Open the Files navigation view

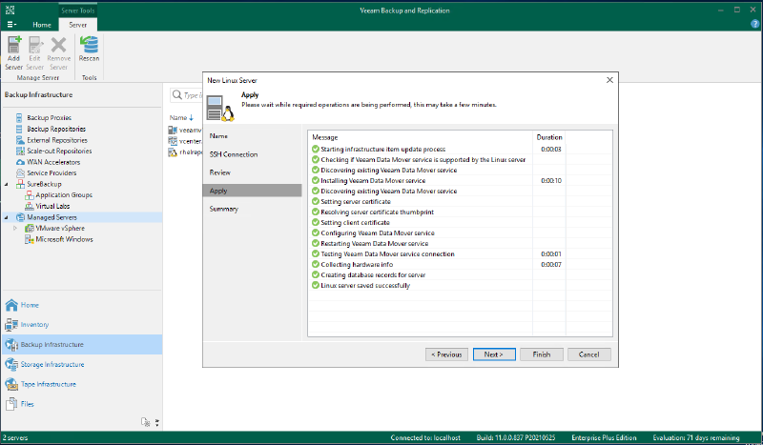coord(81,404)
